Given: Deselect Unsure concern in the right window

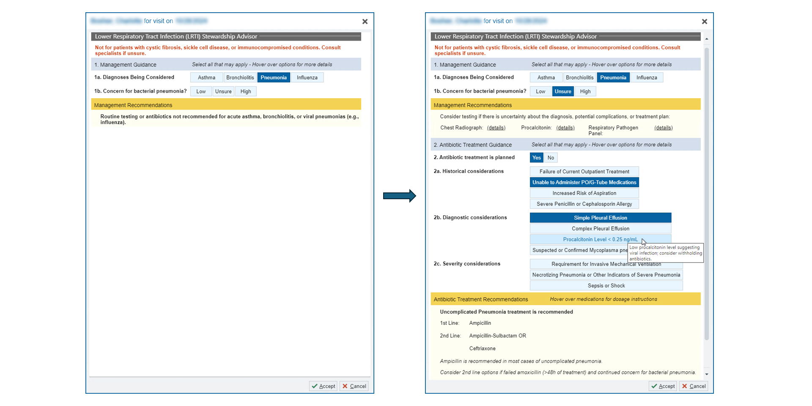Looking at the screenshot, I should click(563, 91).
